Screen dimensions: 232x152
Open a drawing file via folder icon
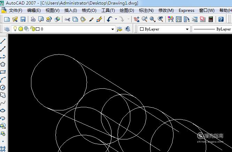coord(15,19)
